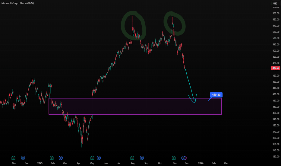Click the earnings icon near Nov 2024
The height and width of the screenshot is (166, 281).
(13, 158)
